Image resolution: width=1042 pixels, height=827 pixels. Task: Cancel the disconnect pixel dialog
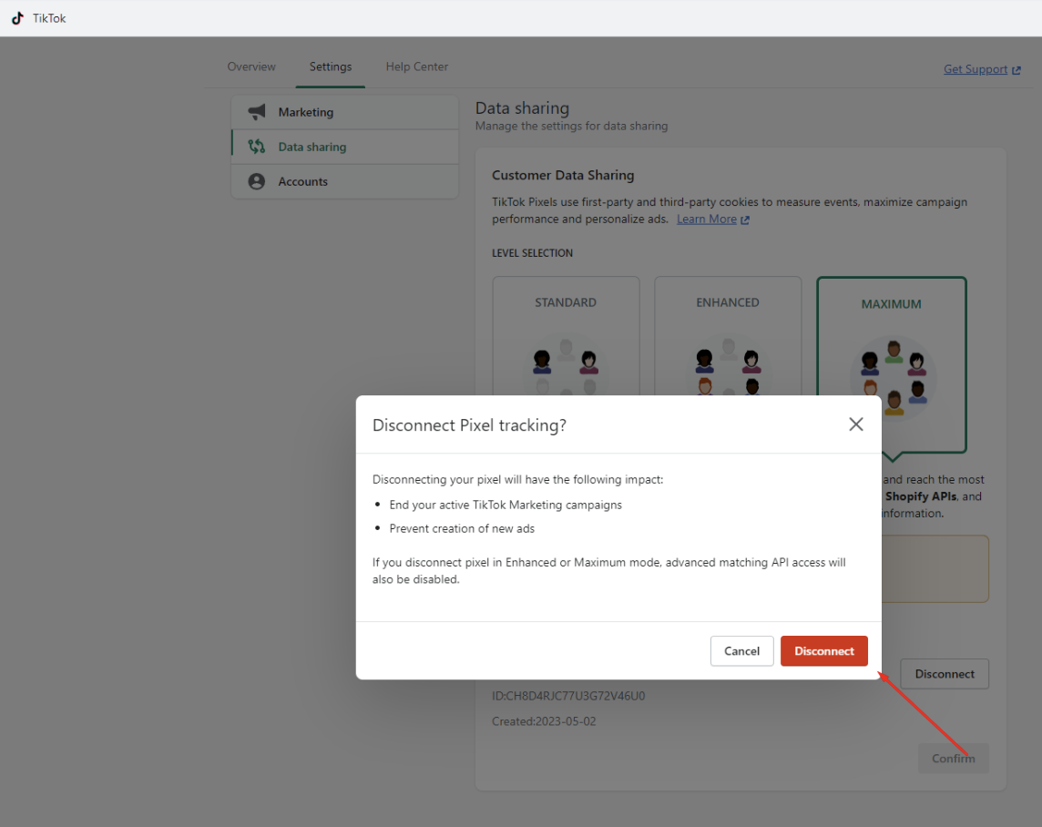tap(741, 651)
